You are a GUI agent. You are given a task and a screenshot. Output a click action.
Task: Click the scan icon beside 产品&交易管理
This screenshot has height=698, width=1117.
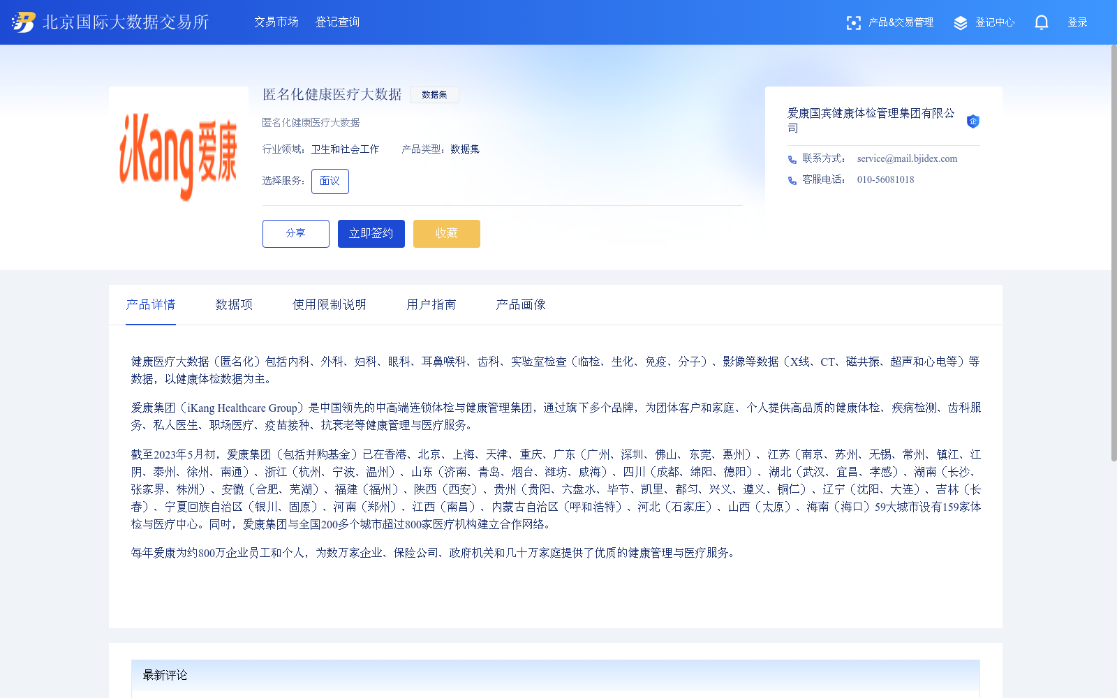[853, 23]
